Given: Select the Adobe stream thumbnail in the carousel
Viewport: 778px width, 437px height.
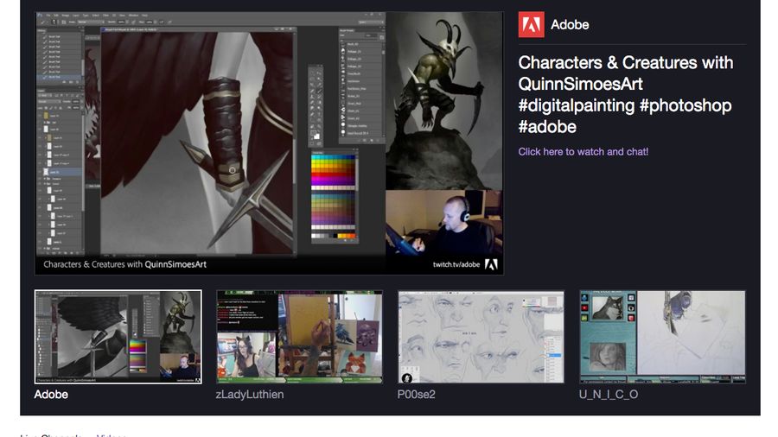Looking at the screenshot, I should pos(118,337).
